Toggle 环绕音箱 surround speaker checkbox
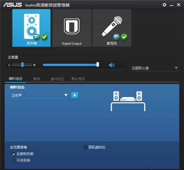 [13, 160]
